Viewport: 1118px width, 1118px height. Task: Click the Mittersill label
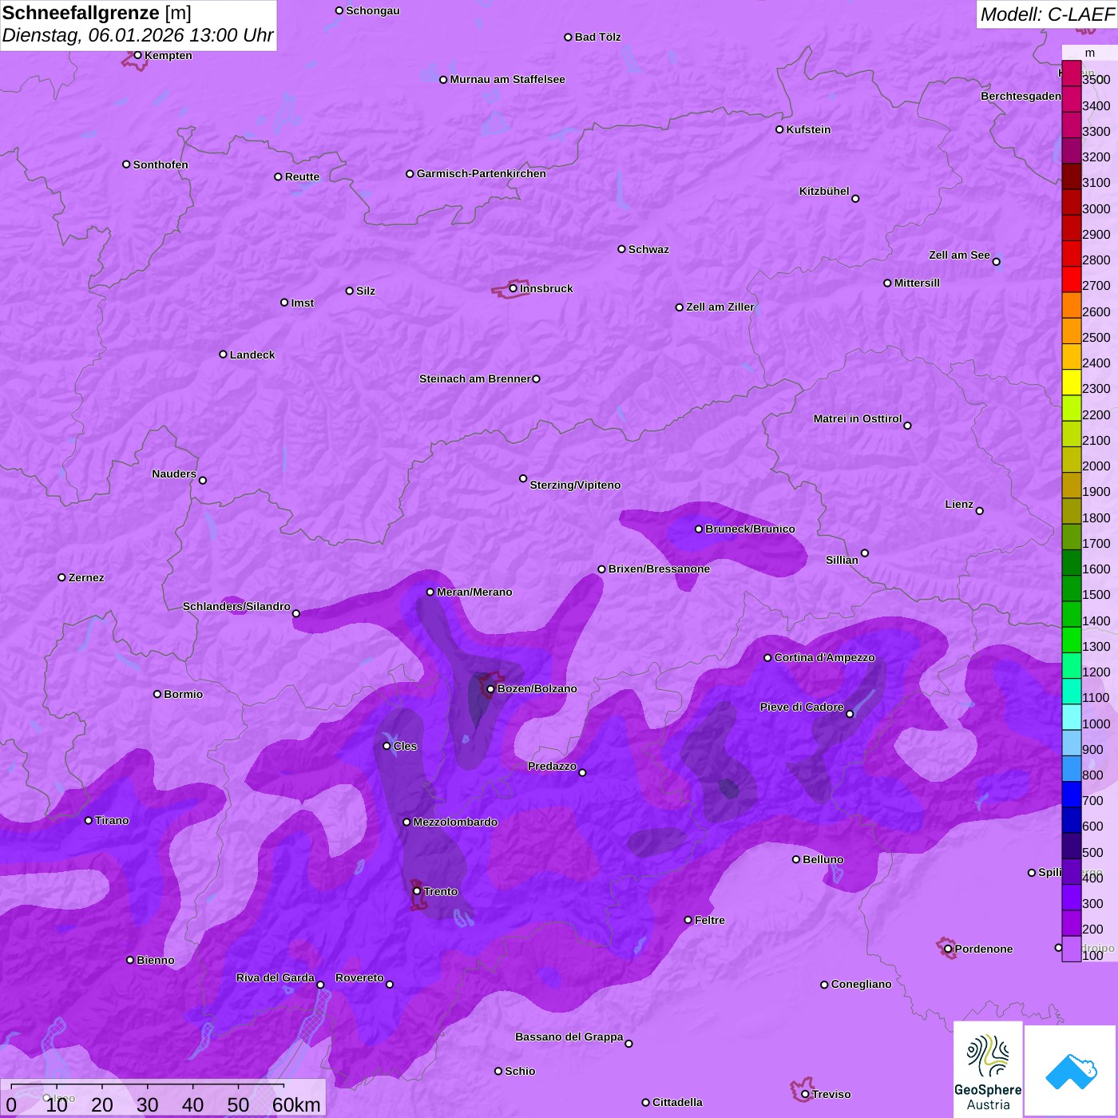[917, 283]
